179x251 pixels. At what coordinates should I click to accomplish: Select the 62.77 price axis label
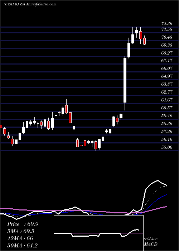[167, 92]
